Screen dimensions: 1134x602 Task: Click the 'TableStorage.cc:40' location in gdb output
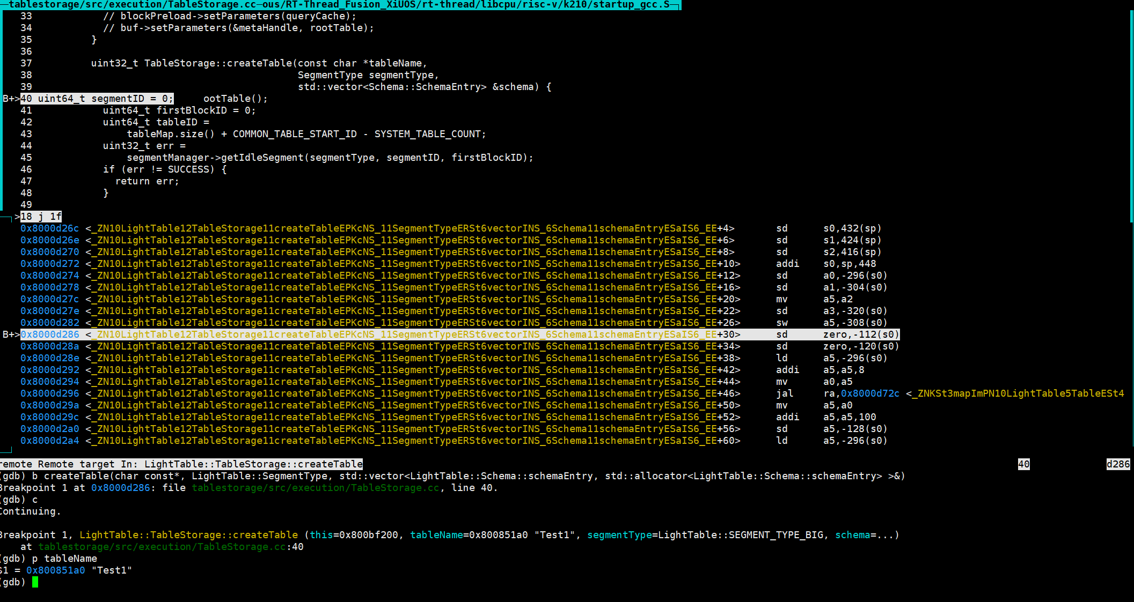click(171, 547)
